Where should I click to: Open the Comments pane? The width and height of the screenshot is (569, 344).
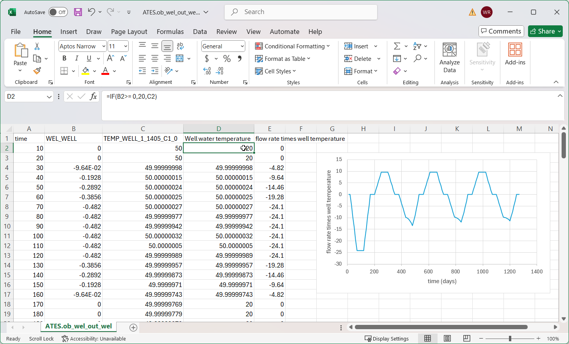(501, 31)
